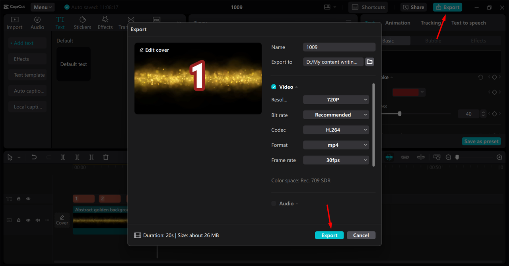Mute the video track speaker icon
The width and height of the screenshot is (509, 266).
(38, 220)
